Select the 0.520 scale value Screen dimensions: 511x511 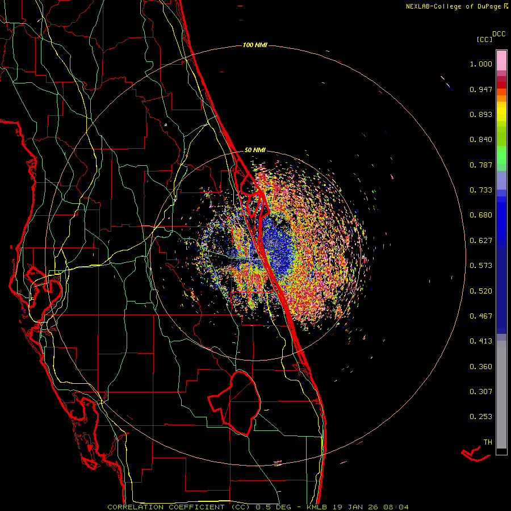pos(481,291)
